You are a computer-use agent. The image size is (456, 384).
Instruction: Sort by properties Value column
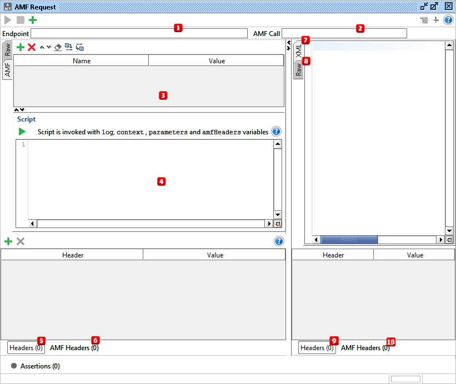click(x=217, y=60)
